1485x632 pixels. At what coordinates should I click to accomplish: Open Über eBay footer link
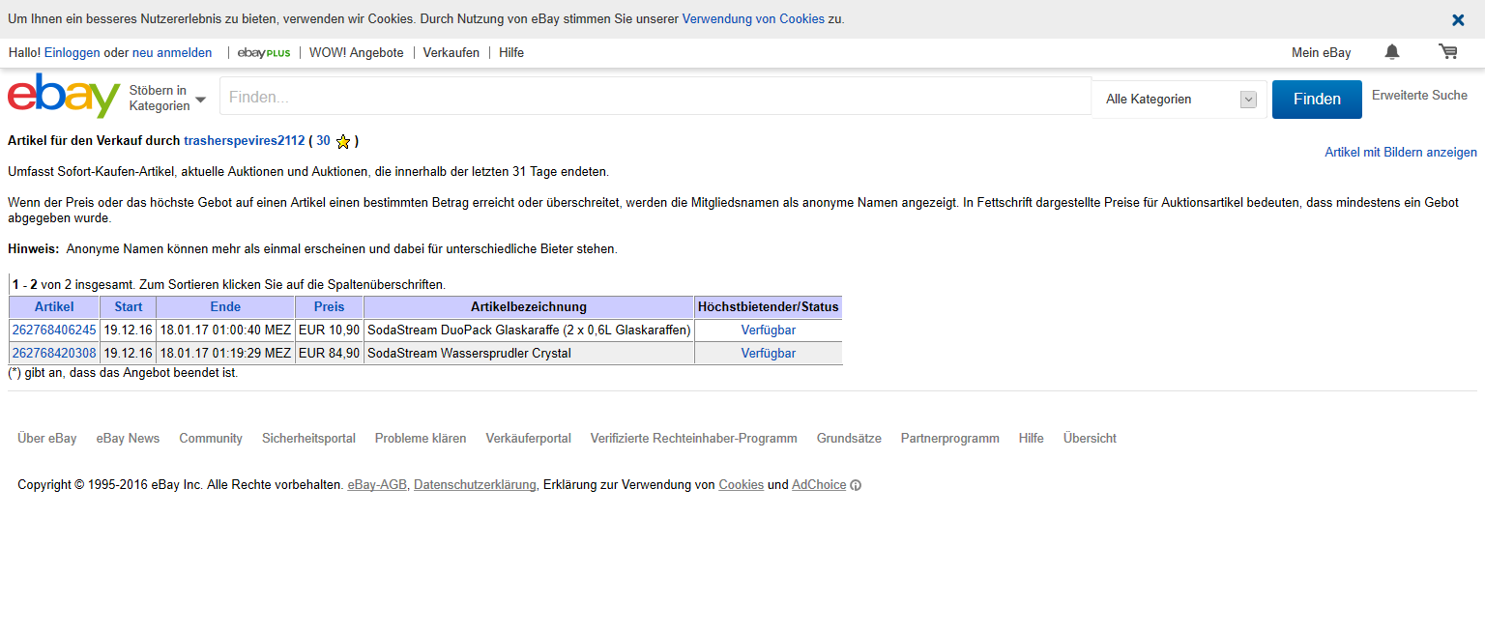pyautogui.click(x=47, y=439)
